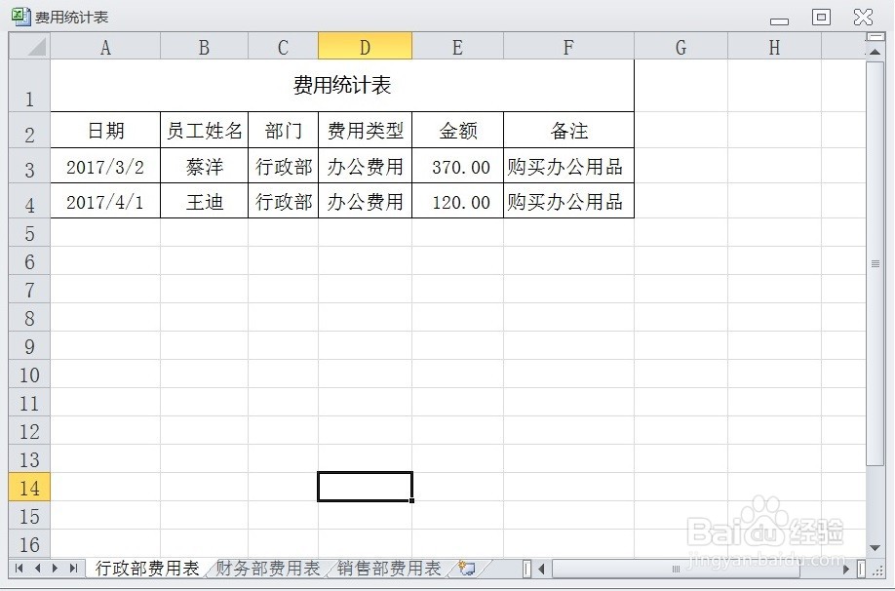Minimize the workbook window
This screenshot has height=591, width=895.
(779, 21)
